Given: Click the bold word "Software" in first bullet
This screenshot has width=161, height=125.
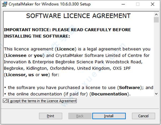Looking at the screenshot, I should click(x=130, y=88).
